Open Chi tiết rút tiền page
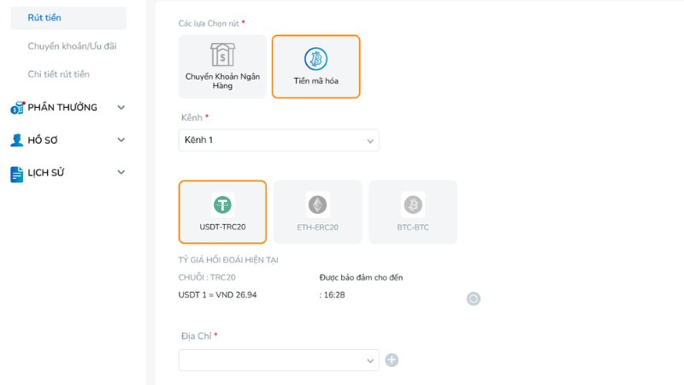 pos(58,74)
